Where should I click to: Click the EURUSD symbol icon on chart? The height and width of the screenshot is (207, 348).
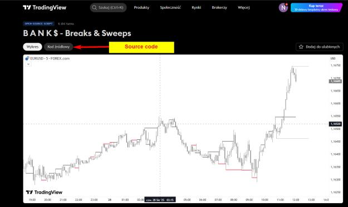click(27, 58)
